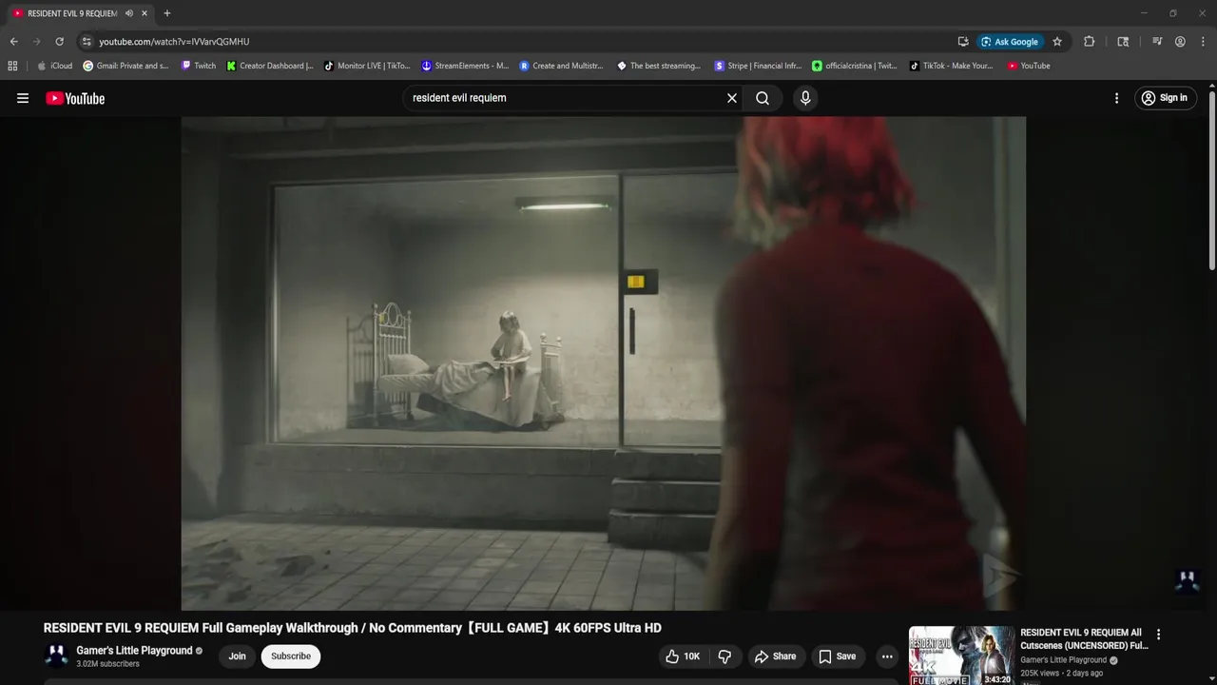Click the Join channel button
The image size is (1217, 685).
click(x=237, y=656)
